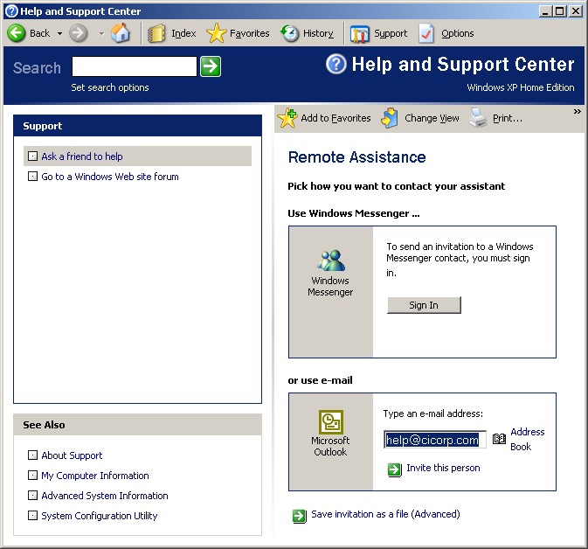588x549 pixels.
Task: Click the Back toolbar label
Action: (39, 33)
